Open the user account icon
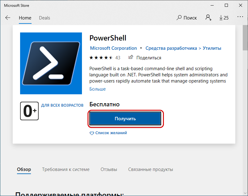 pyautogui.click(x=208, y=18)
